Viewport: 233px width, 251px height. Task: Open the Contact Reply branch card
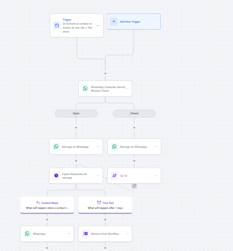47,205
